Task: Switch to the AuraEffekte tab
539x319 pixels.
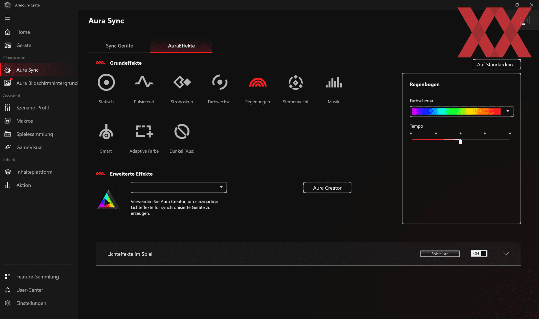Action: (x=181, y=46)
